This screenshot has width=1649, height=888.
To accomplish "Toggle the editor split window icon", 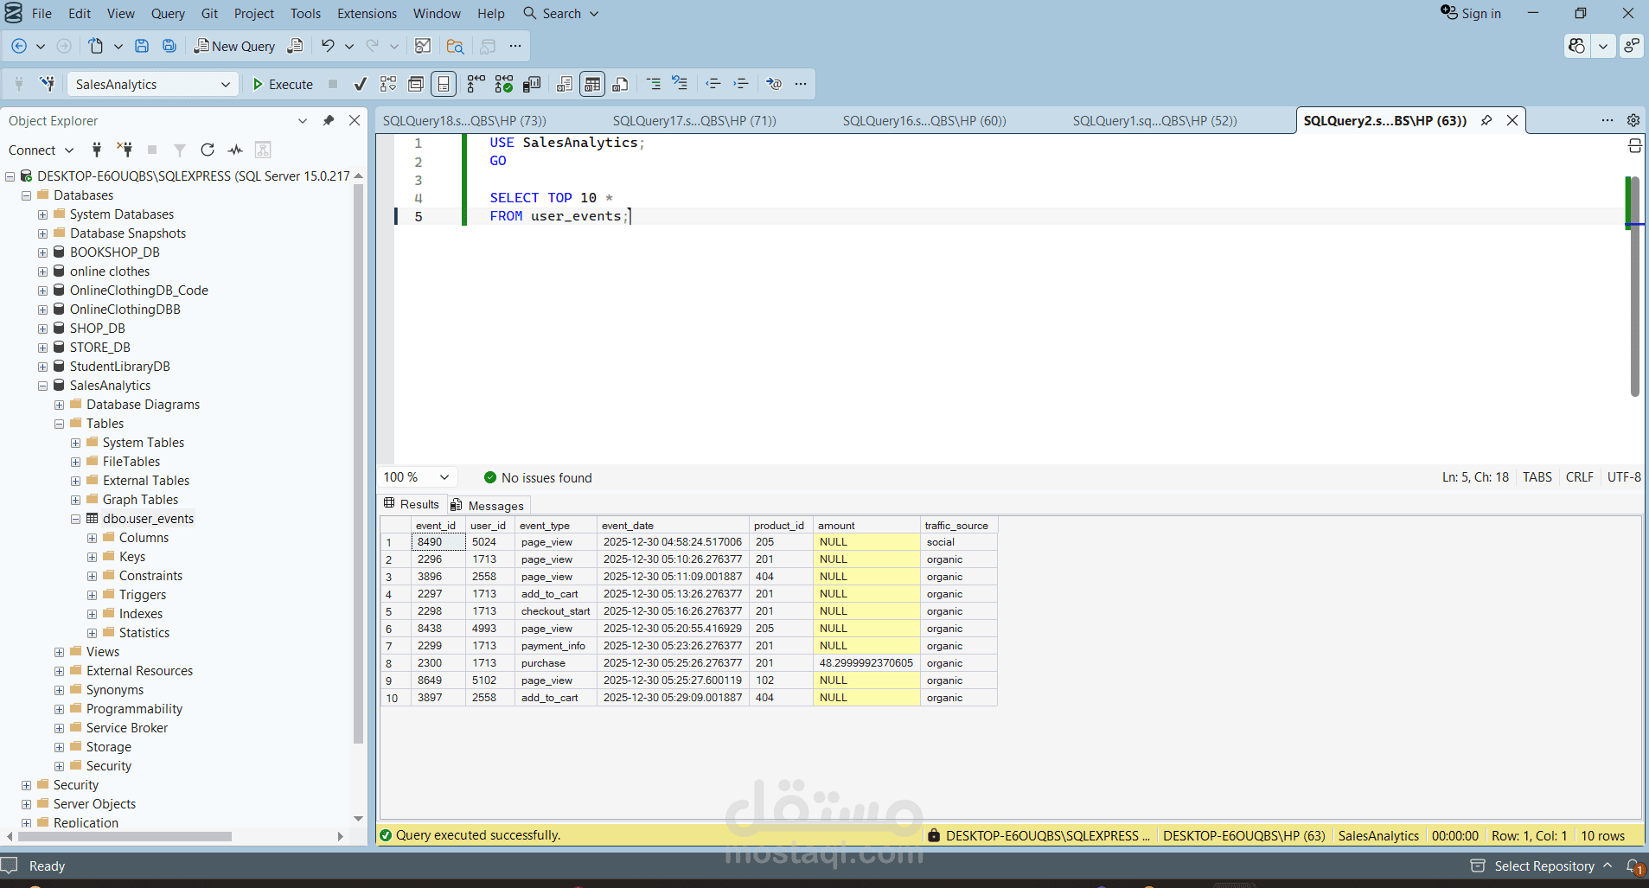I will [1634, 145].
